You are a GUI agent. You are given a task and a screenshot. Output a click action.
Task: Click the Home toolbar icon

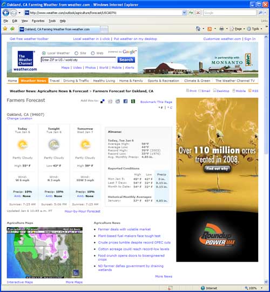[x=198, y=29]
